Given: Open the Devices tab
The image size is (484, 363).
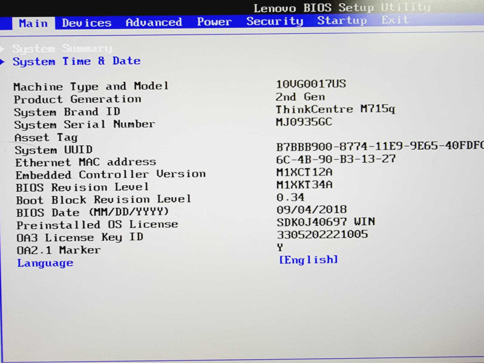Looking at the screenshot, I should [87, 23].
